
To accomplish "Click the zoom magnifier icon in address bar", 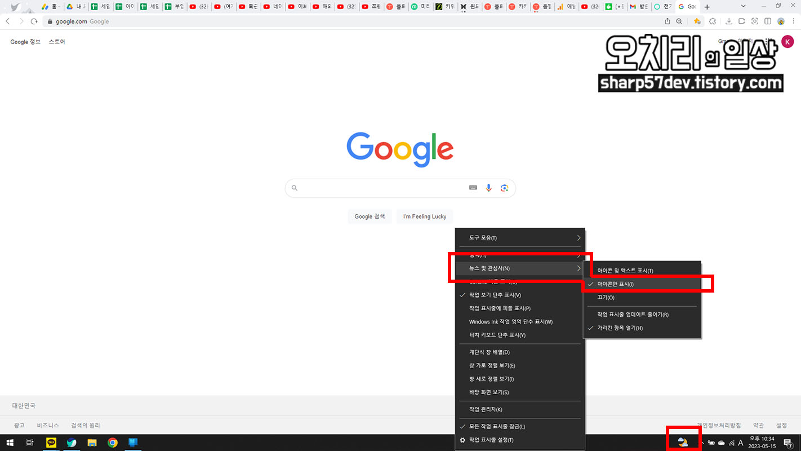I will pyautogui.click(x=679, y=21).
